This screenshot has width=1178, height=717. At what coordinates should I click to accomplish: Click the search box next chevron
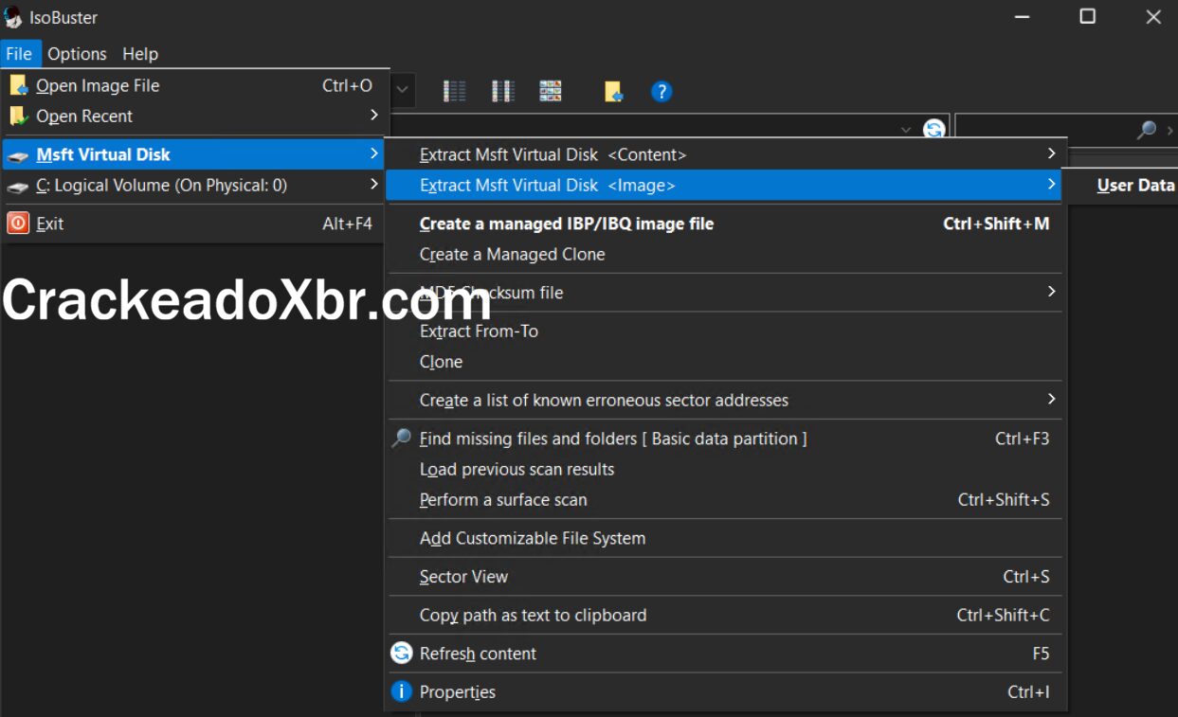click(x=1169, y=130)
